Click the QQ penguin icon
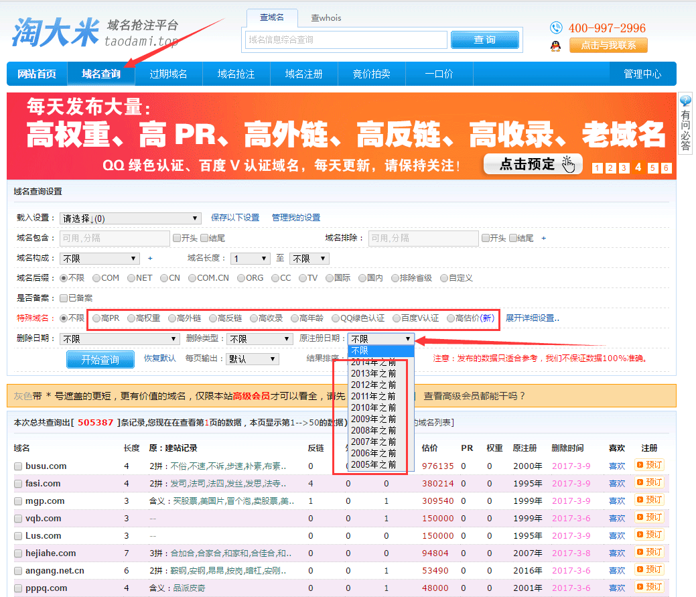696x597 pixels. pos(555,46)
